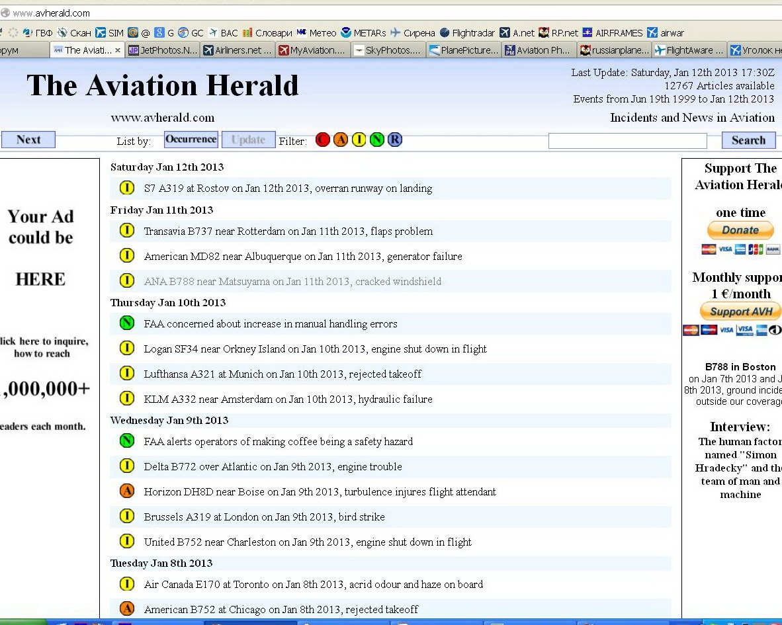Open the AIRFRAMES bookmark
This screenshot has height=625, width=782.
(613, 33)
